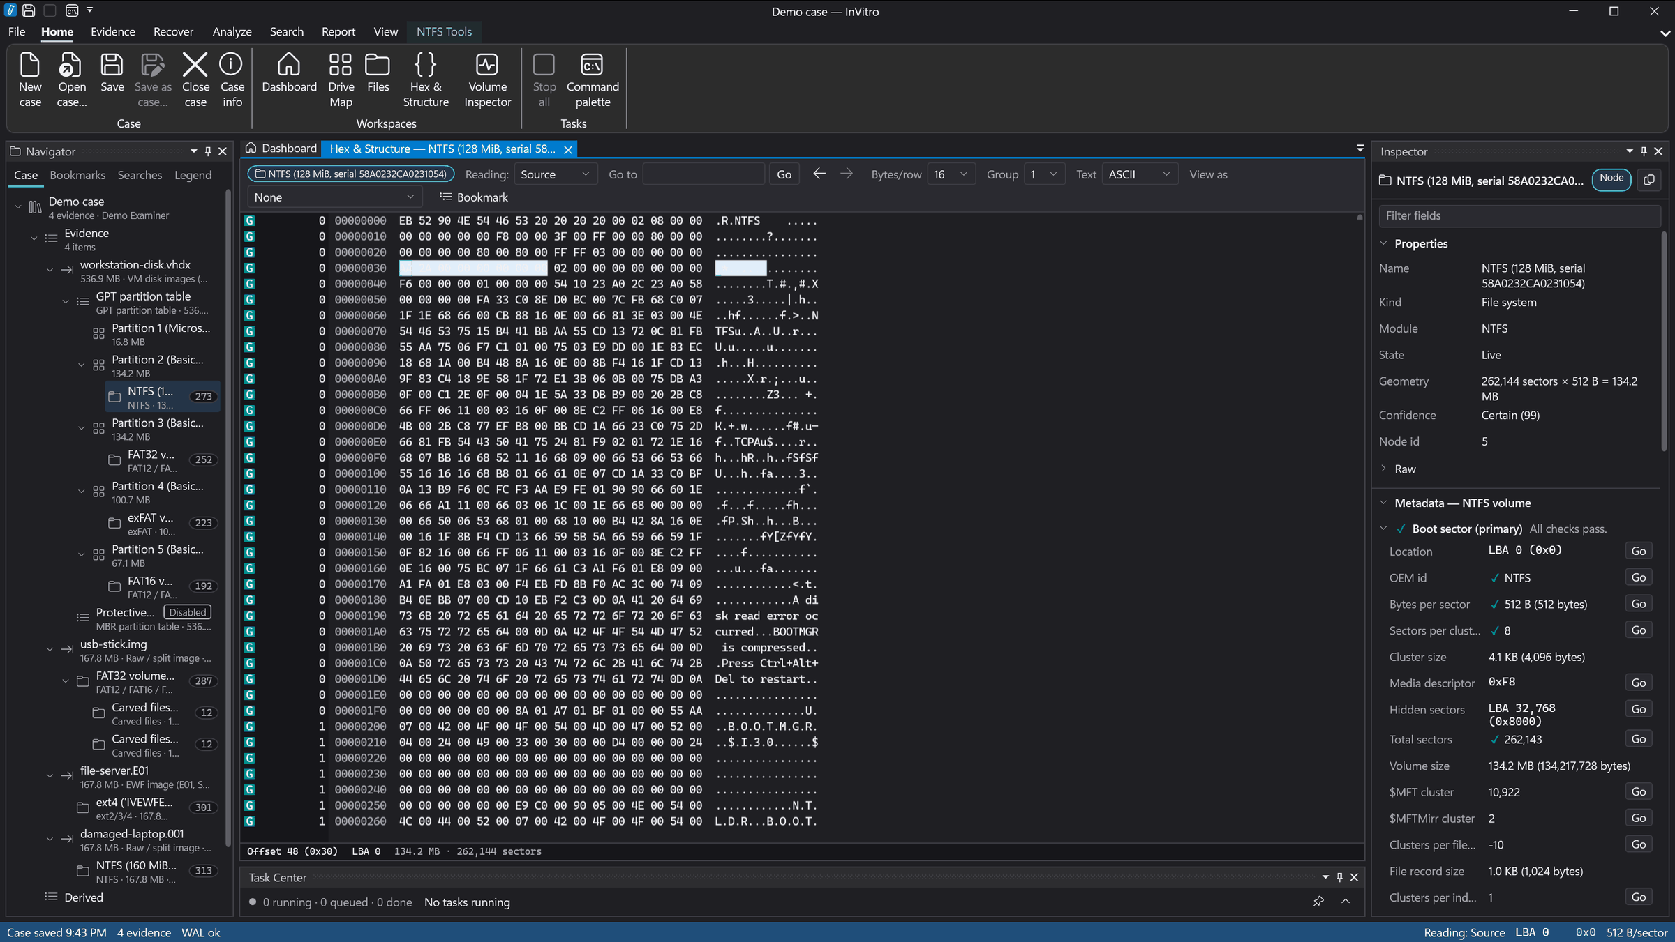The height and width of the screenshot is (942, 1675).
Task: Select exFAT volume in Partition 4
Action: pos(162,524)
